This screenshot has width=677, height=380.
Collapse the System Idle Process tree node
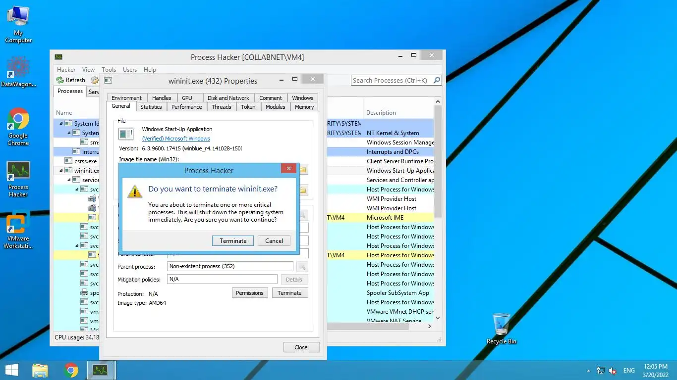(61, 124)
